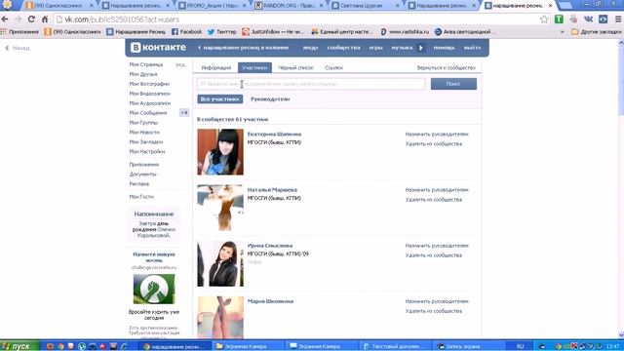The width and height of the screenshot is (624, 351).
Task: Open the second listed member's name link
Action: 272,190
